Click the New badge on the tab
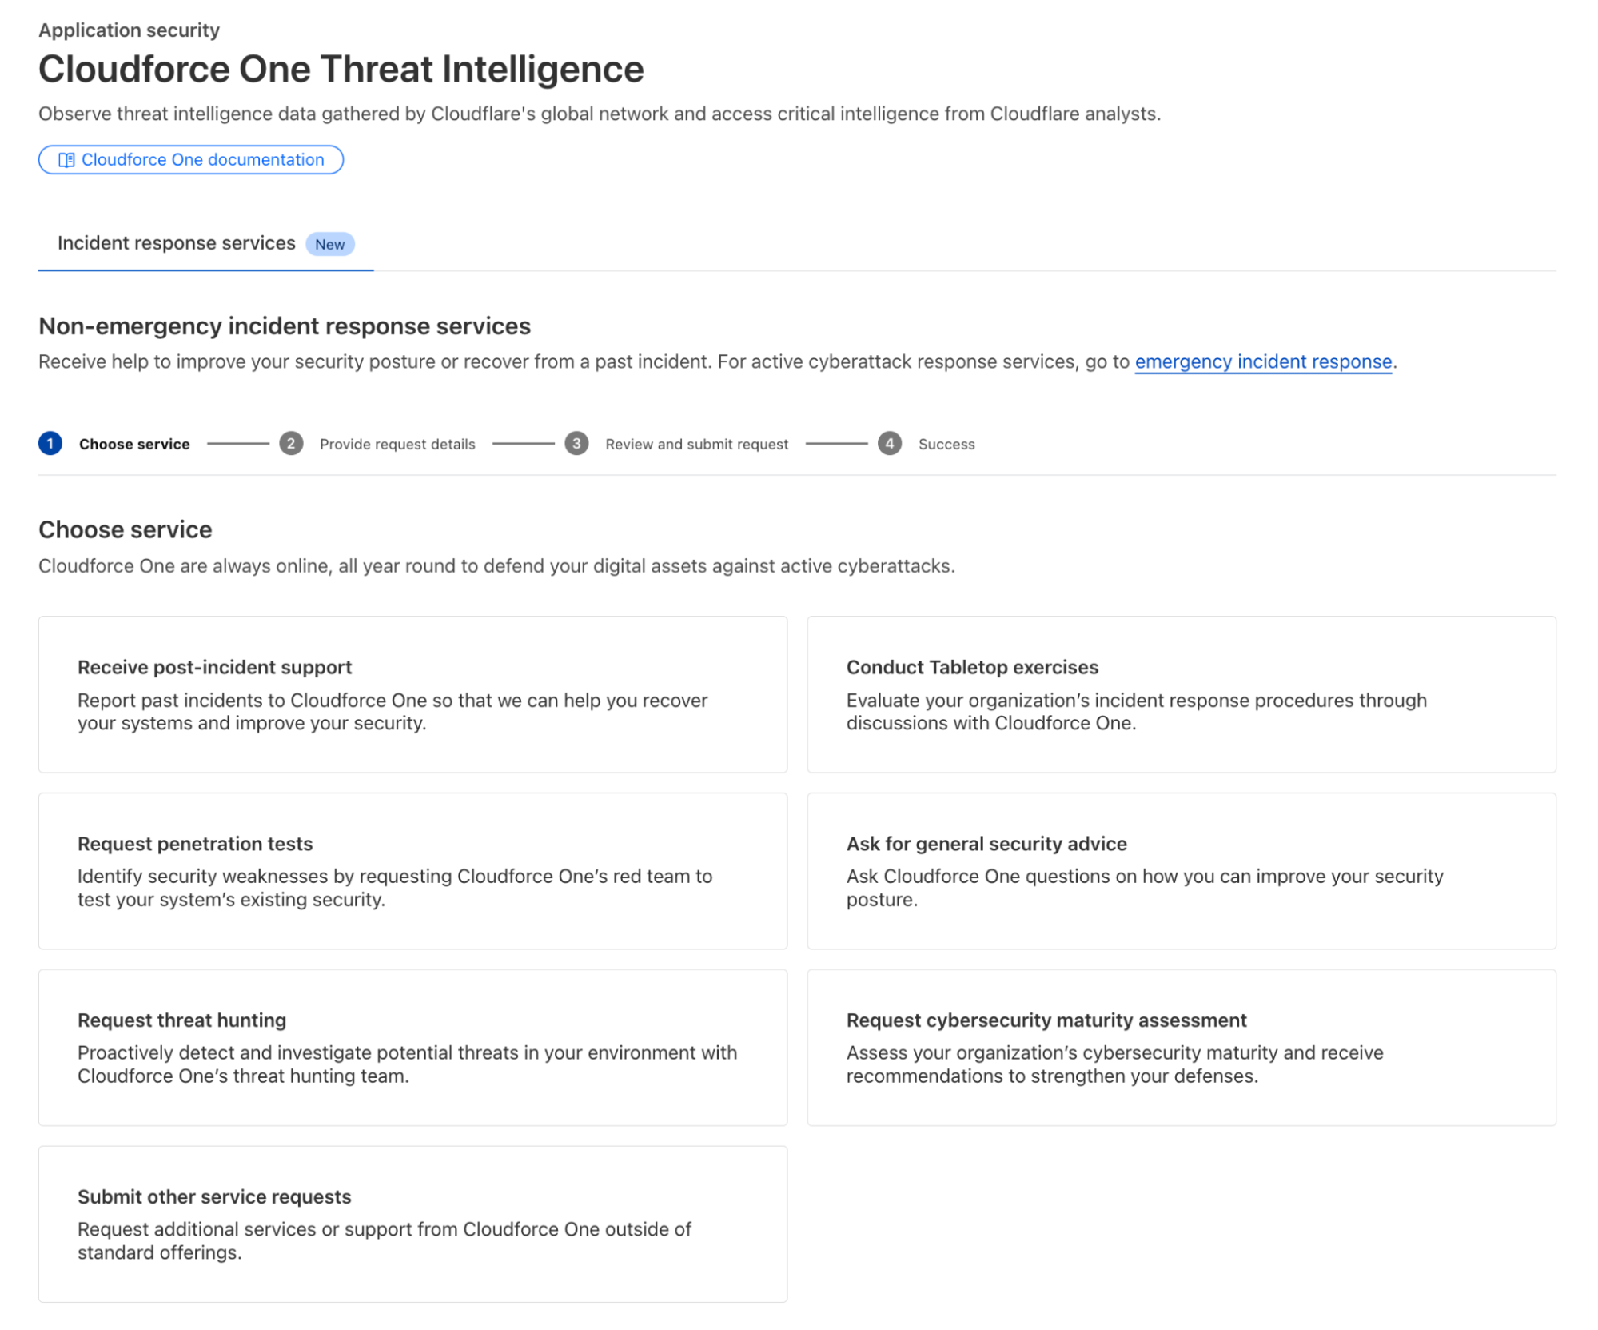 (x=329, y=244)
